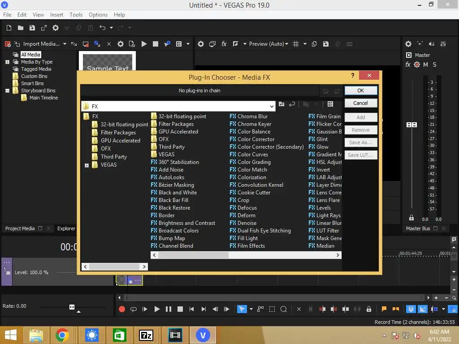
Task: Open the Tools menu
Action: tap(76, 15)
